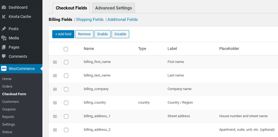The width and height of the screenshot is (278, 137).
Task: Select the billing_company checkbox
Action: 66,89
